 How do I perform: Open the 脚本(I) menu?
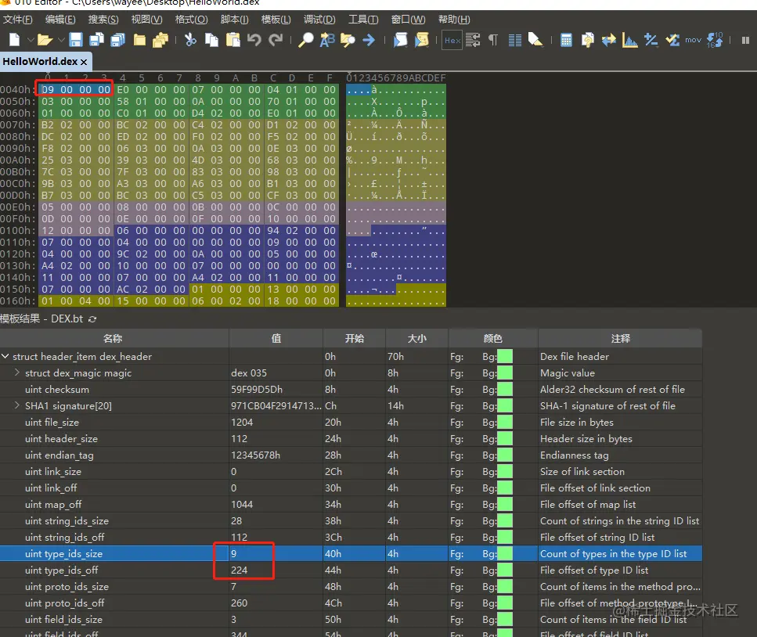pos(234,20)
